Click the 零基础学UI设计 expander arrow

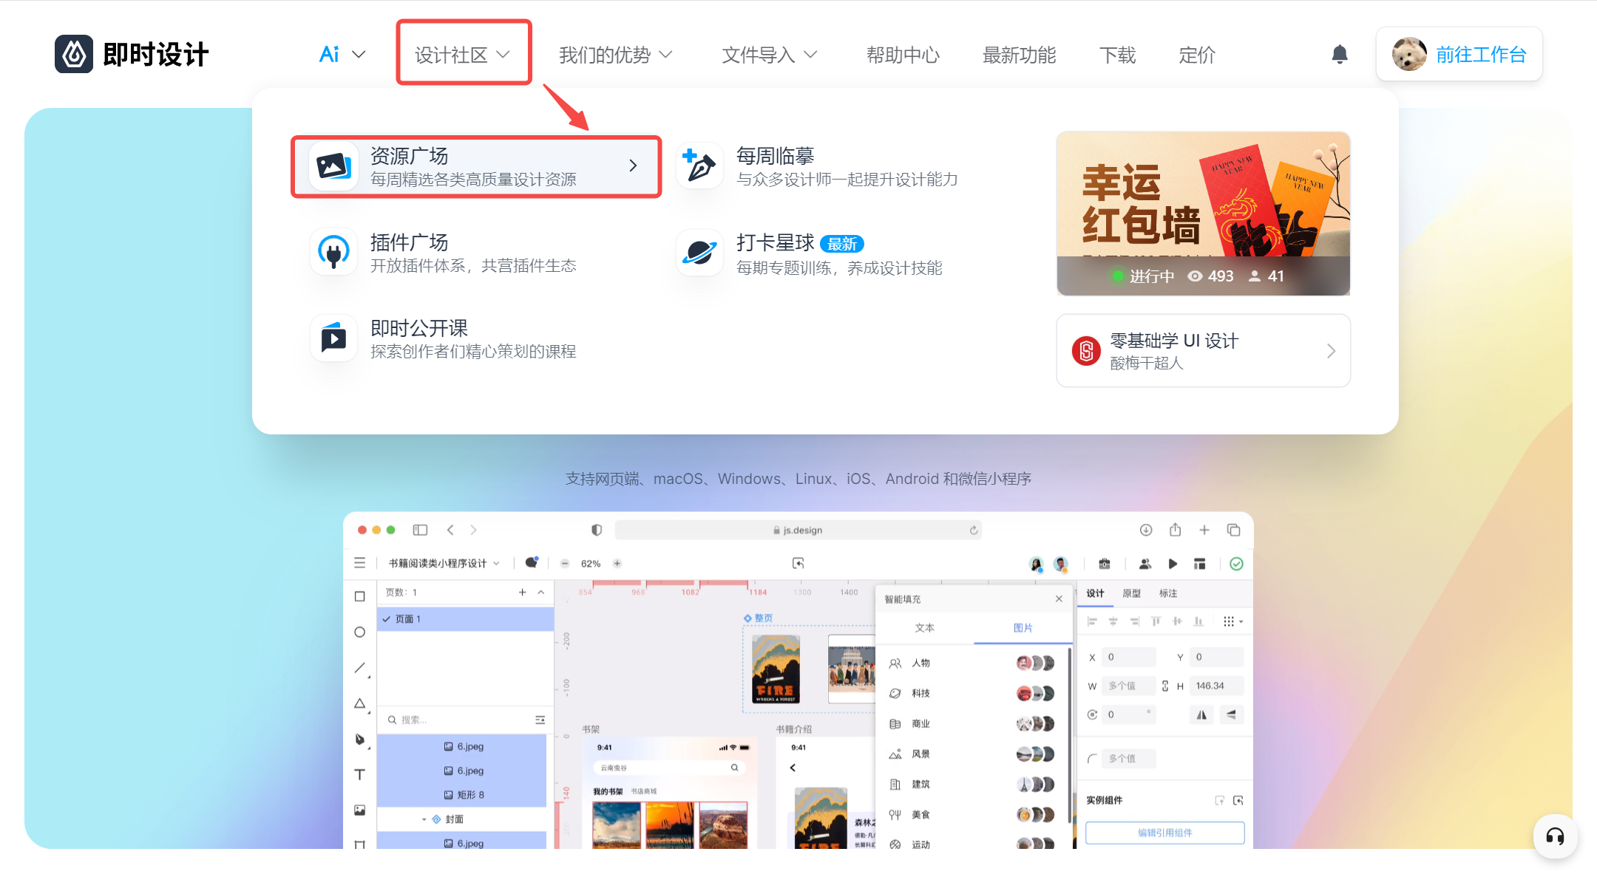1332,349
